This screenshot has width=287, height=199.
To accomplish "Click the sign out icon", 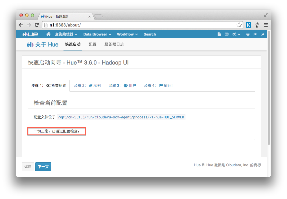I will [x=262, y=34].
